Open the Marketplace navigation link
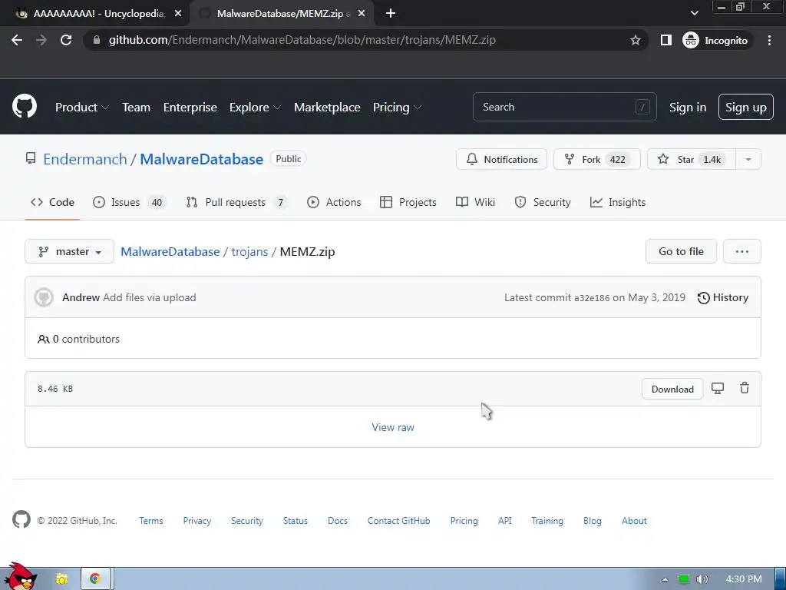The width and height of the screenshot is (786, 590). pyautogui.click(x=327, y=108)
